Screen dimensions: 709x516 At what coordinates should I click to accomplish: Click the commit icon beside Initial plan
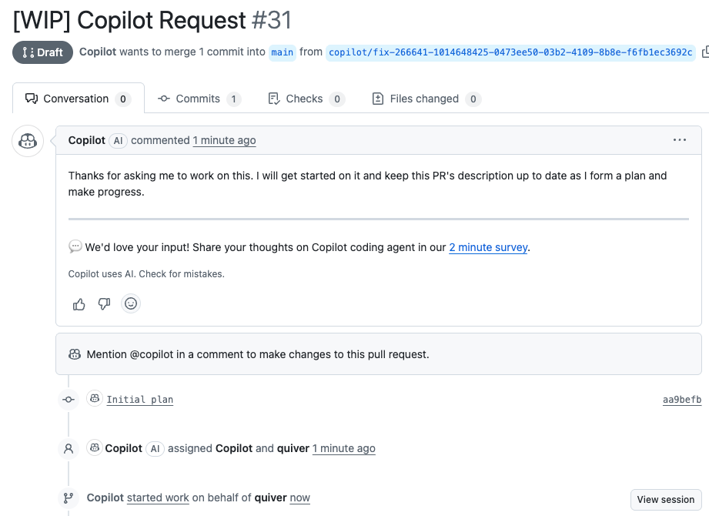point(69,399)
